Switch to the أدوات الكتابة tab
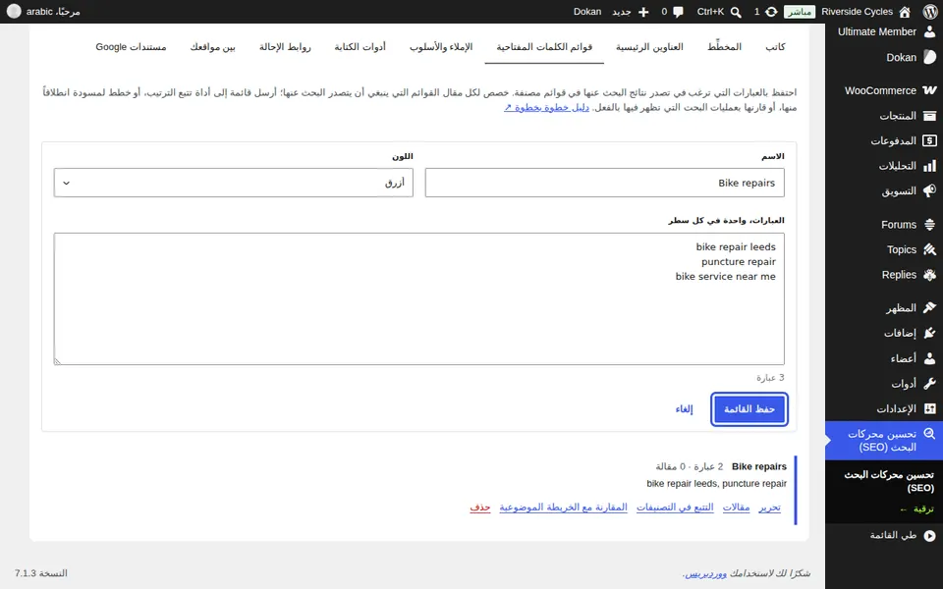943x589 pixels. click(x=361, y=47)
